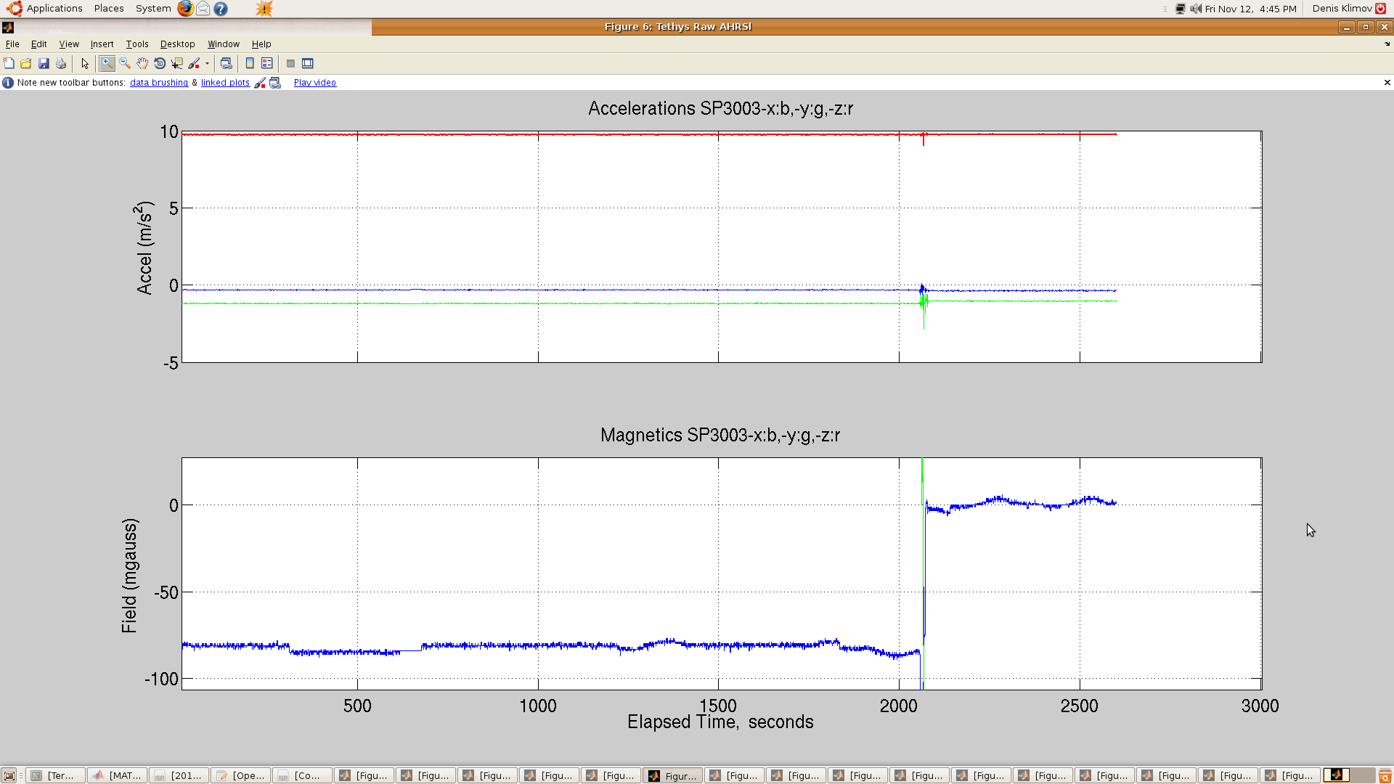1394x784 pixels.
Task: Open the volume control in system tray
Action: coord(1196,9)
